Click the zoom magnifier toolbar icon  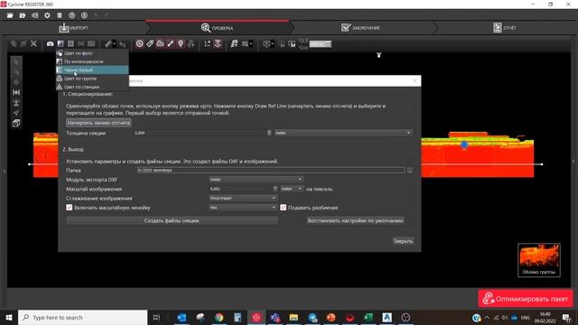(34, 44)
